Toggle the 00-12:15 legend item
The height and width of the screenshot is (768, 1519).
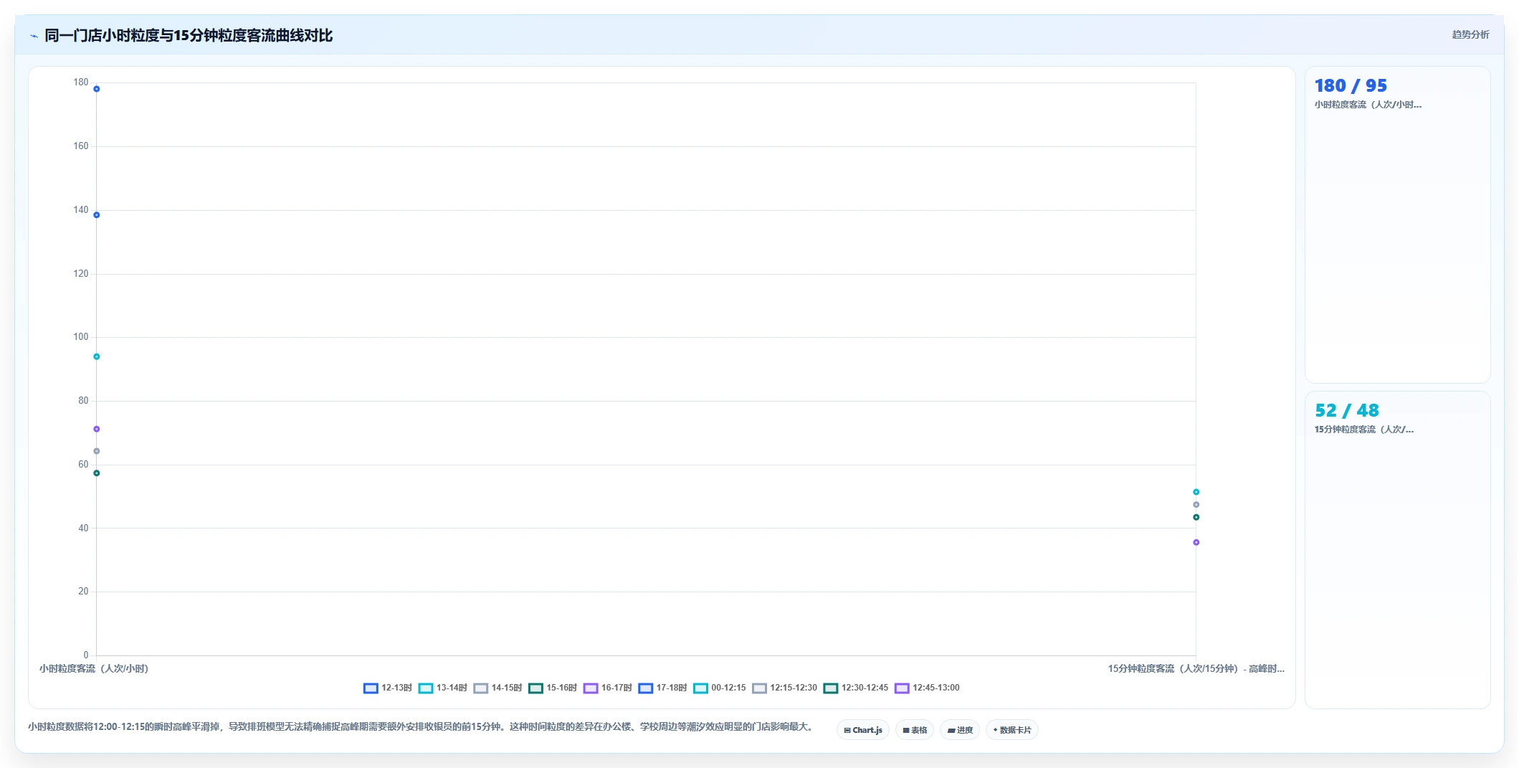pyautogui.click(x=720, y=688)
